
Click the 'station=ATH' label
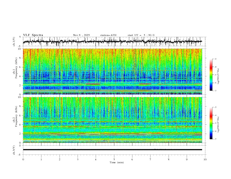click(x=108, y=35)
